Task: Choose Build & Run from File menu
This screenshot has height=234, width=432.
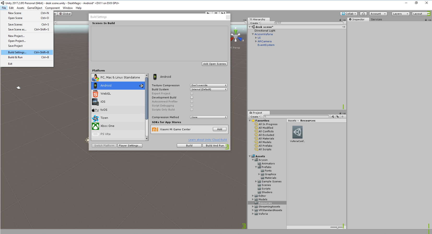Action: 27,57
